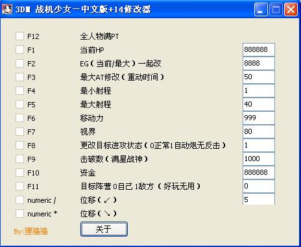Viewport: 301px width, 247px height.
Task: Focus the EG value field 8888
Action: click(259, 63)
